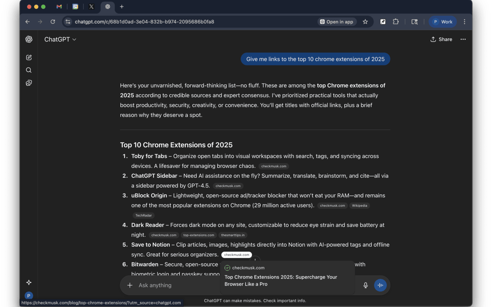This screenshot has width=492, height=307.
Task: Select the active ChatGPT browser tab
Action: click(x=108, y=7)
